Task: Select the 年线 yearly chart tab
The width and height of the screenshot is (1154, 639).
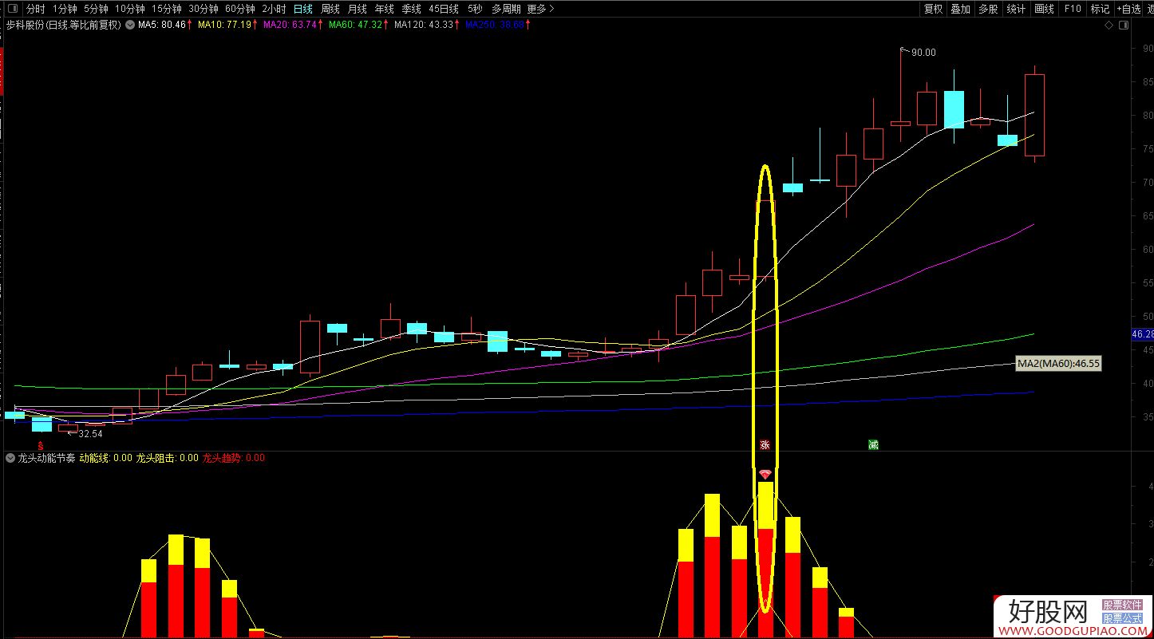Action: (x=384, y=9)
